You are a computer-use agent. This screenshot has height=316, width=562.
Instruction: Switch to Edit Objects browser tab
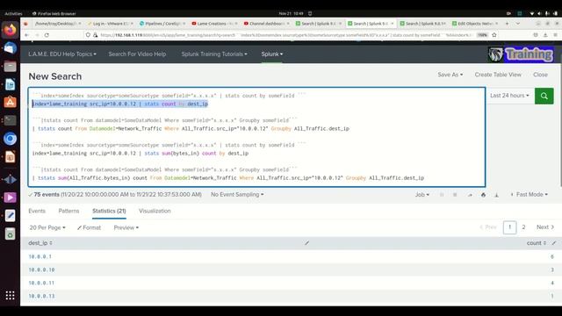click(475, 24)
